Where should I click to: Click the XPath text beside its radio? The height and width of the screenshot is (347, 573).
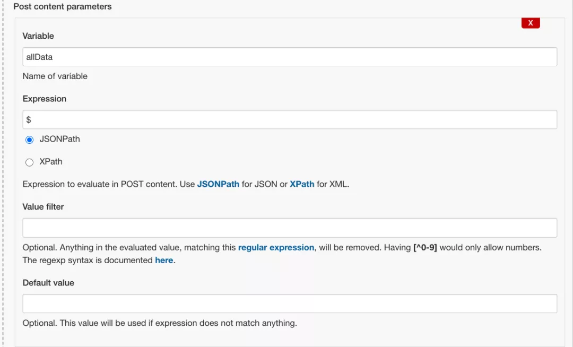tap(51, 162)
